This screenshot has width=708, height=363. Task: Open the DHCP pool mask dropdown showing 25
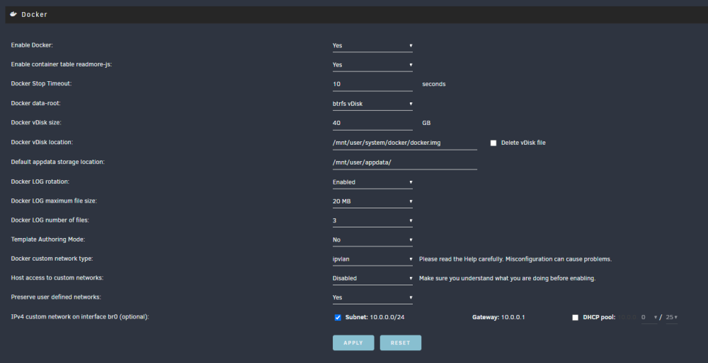click(672, 318)
